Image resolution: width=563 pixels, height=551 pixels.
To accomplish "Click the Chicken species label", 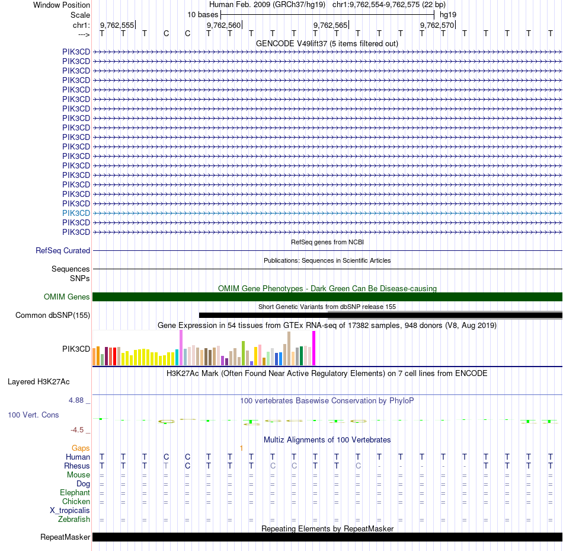I will click(x=76, y=501).
